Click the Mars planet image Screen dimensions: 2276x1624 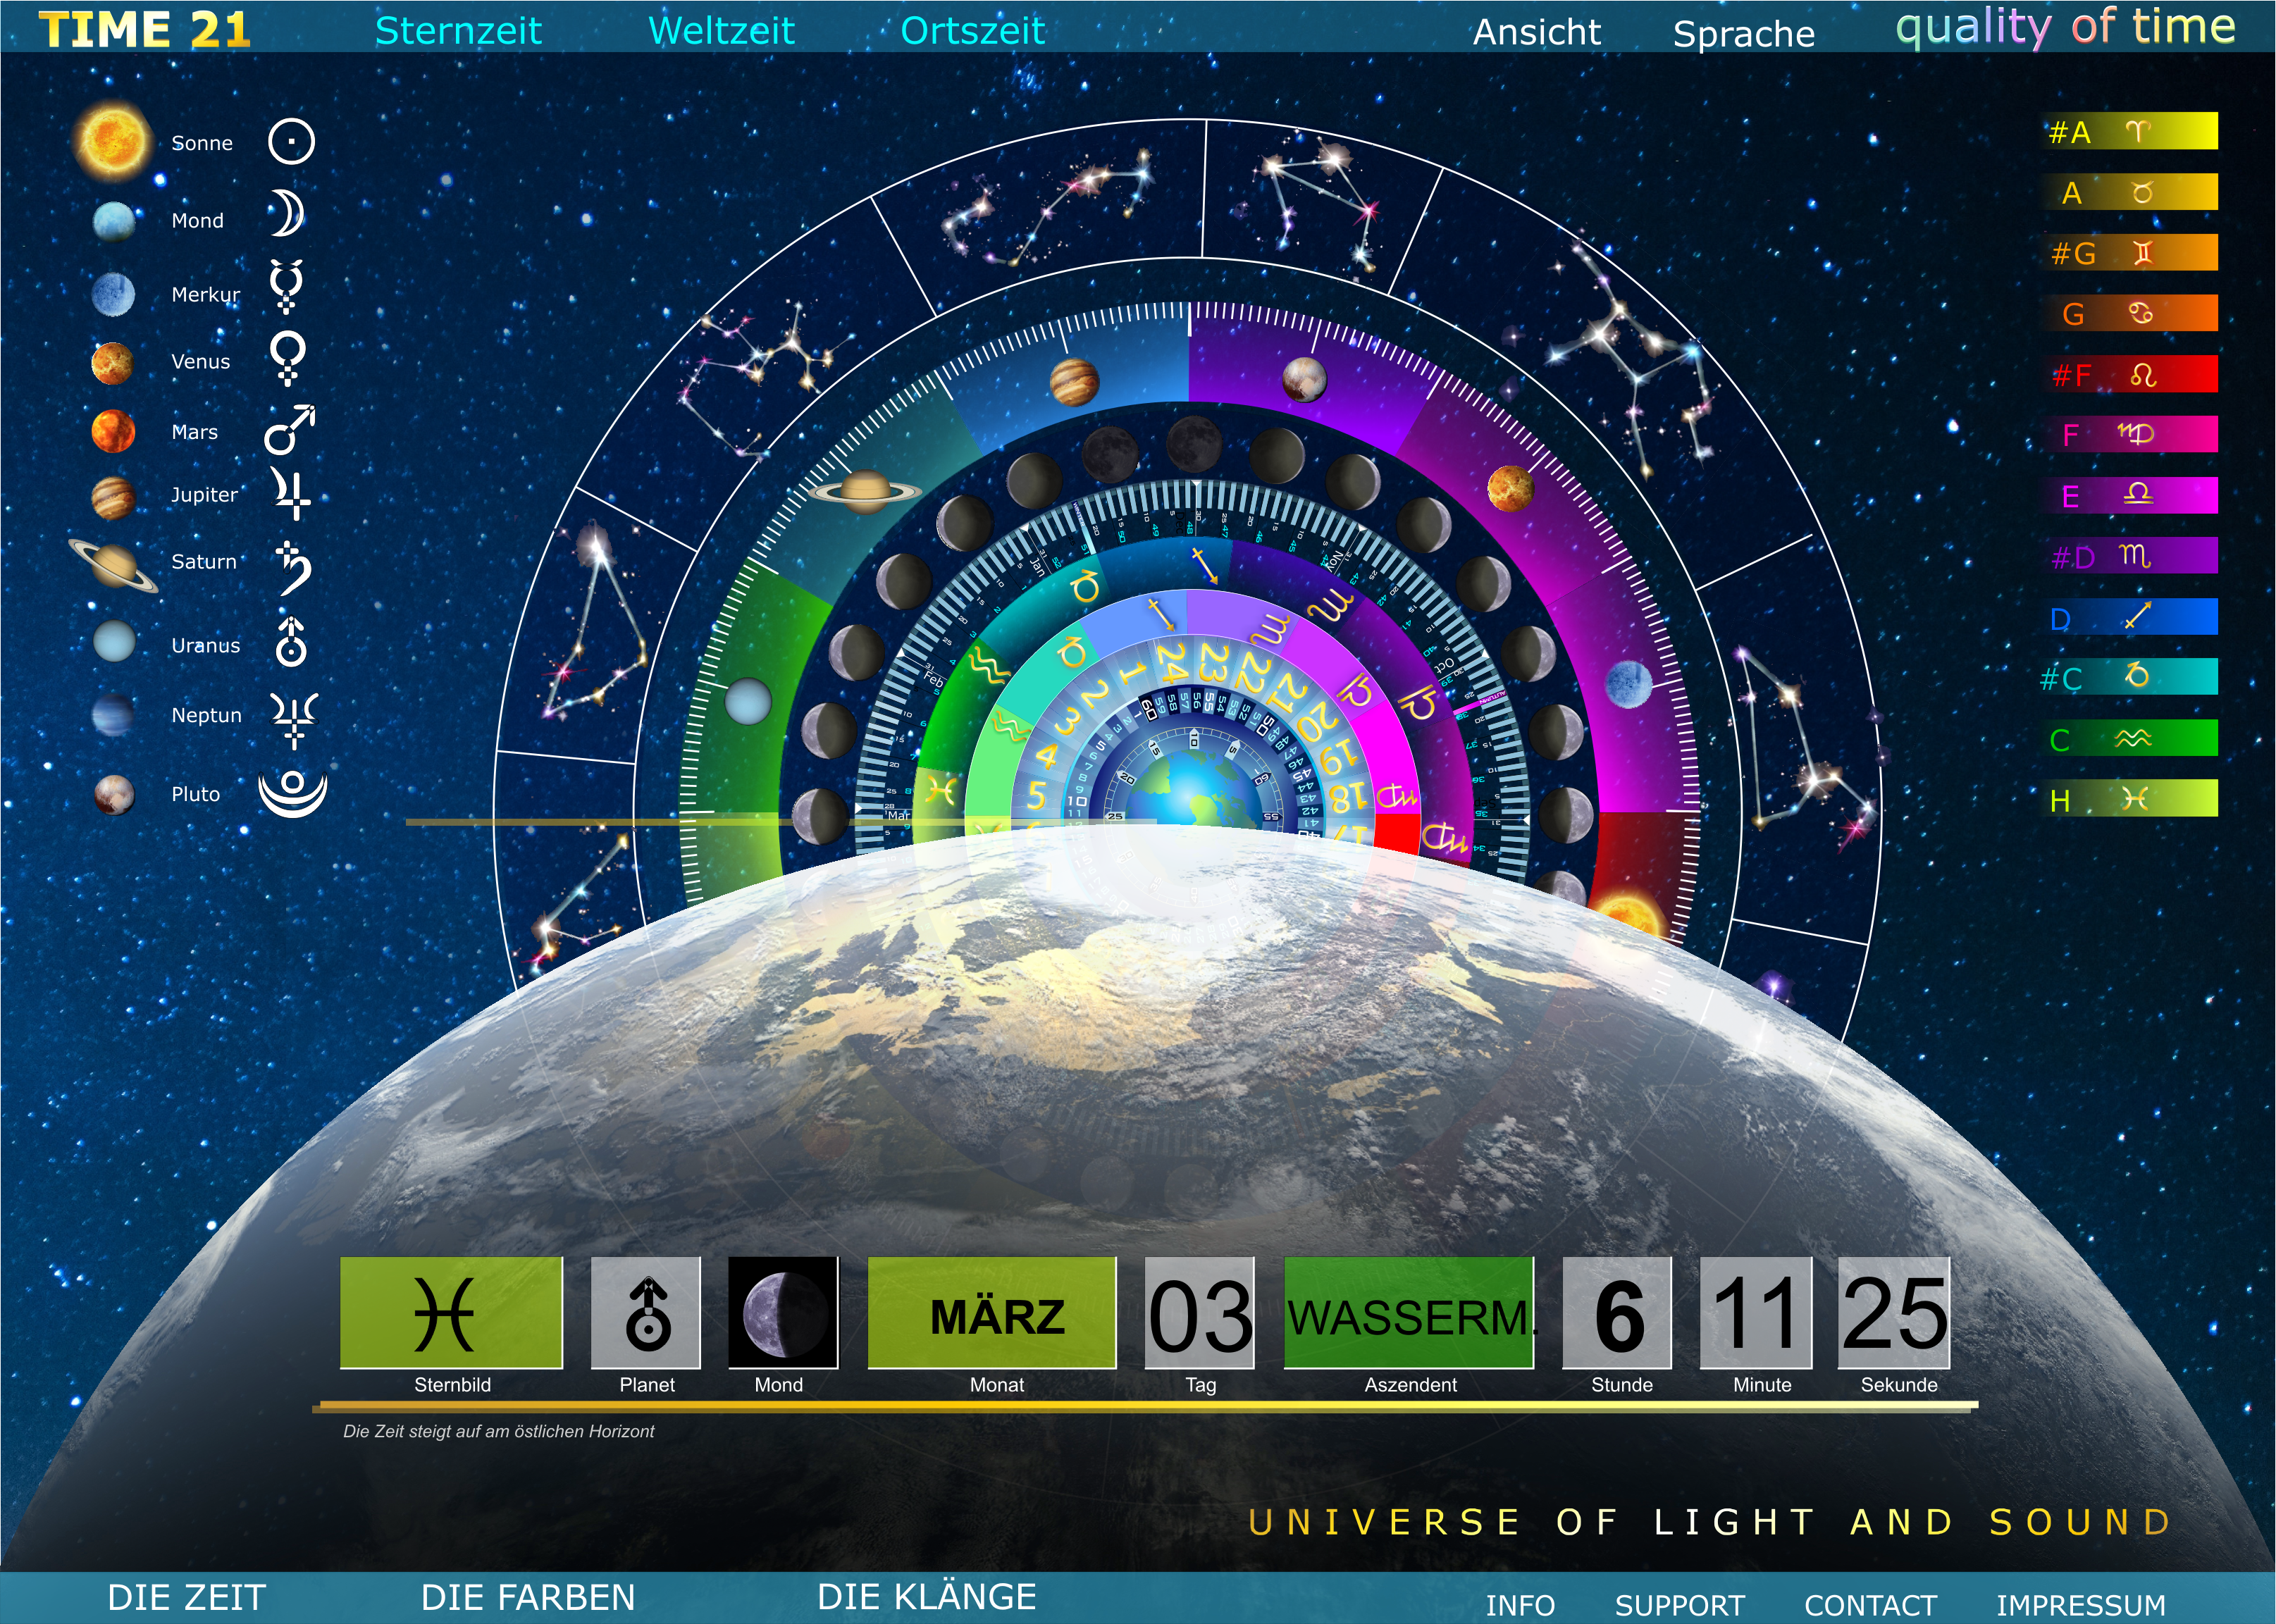(x=113, y=431)
